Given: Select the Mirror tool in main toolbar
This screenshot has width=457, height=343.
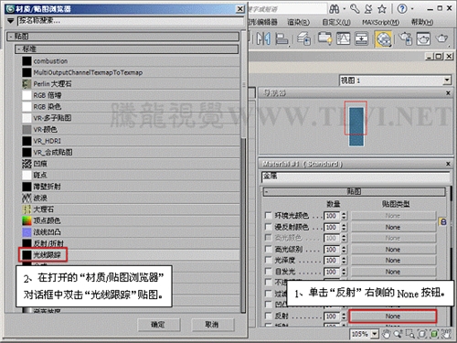Looking at the screenshot, I should pos(263,38).
